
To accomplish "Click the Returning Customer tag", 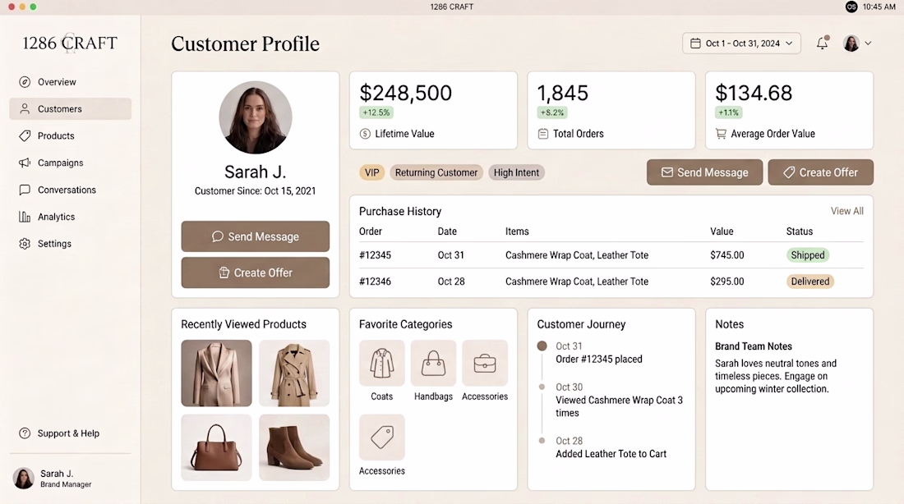I will (x=436, y=173).
